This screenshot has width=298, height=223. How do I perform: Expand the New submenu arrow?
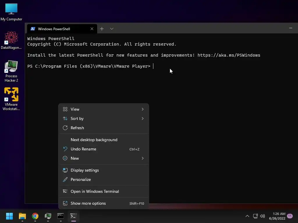tap(143, 158)
